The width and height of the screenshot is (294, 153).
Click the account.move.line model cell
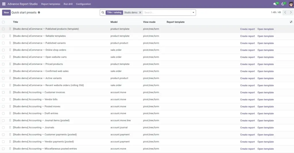121,120
